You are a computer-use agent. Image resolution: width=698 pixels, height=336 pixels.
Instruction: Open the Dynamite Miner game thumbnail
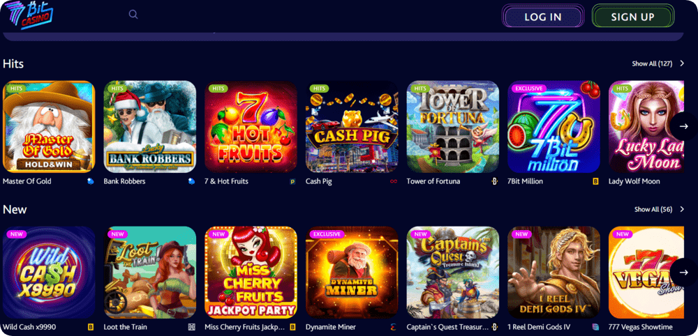click(x=352, y=273)
